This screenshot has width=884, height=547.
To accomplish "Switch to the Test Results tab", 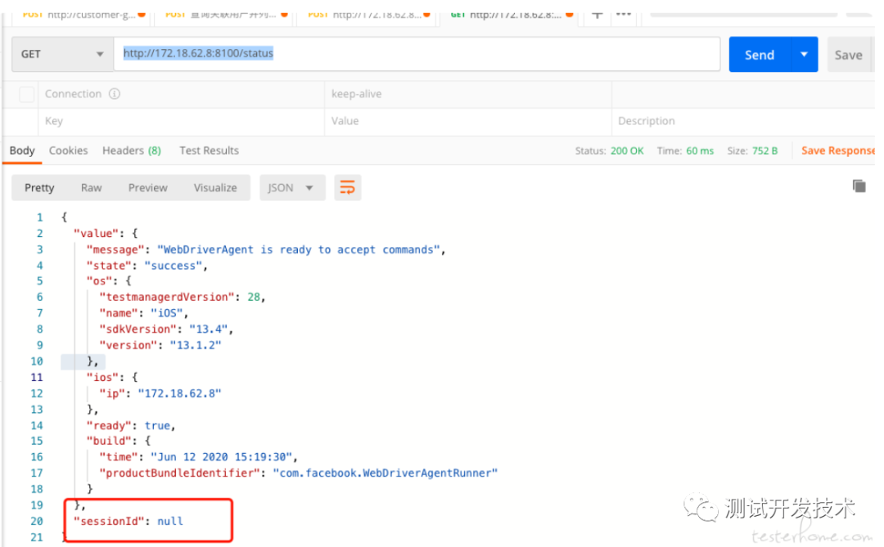I will 209,150.
